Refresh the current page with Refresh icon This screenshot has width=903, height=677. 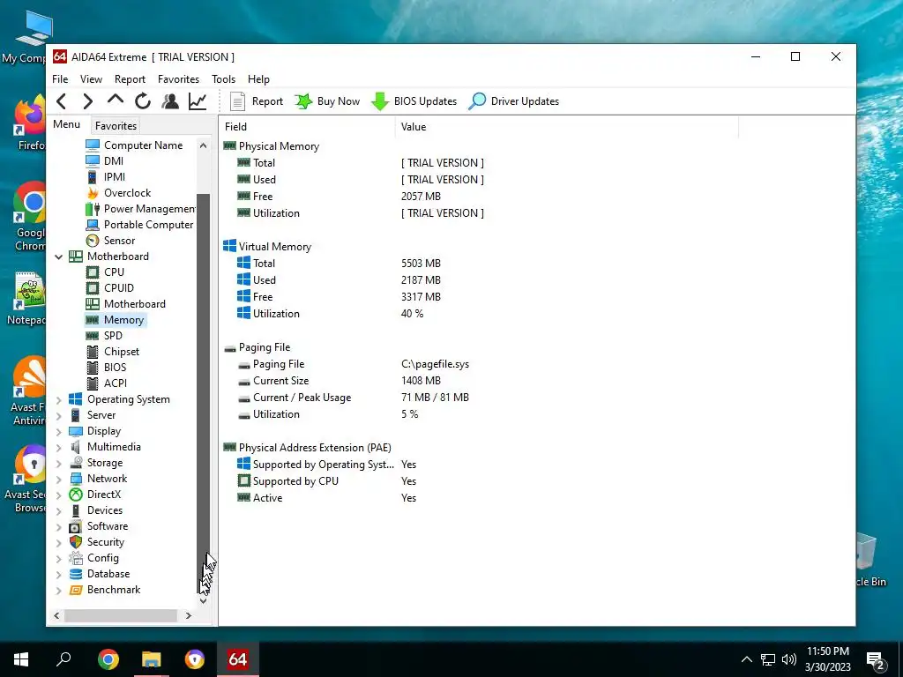(143, 101)
